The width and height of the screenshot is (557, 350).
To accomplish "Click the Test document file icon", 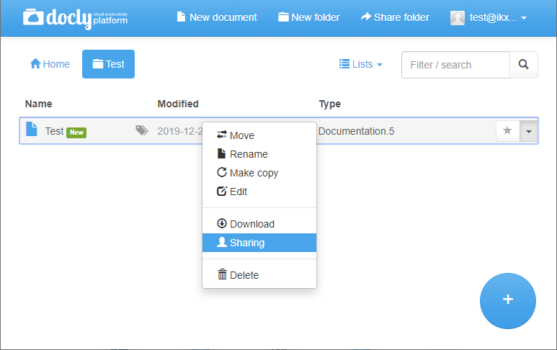I will (32, 129).
